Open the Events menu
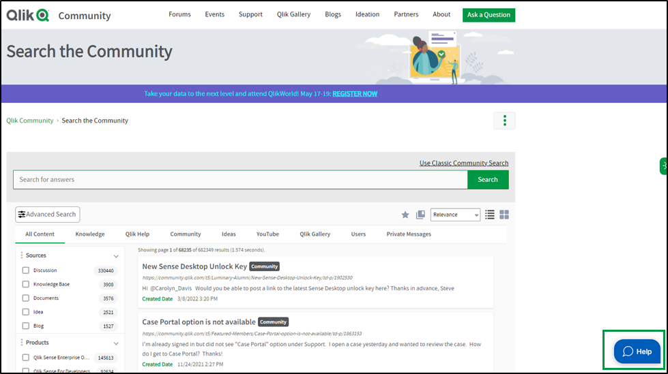668x374 pixels. pyautogui.click(x=215, y=14)
